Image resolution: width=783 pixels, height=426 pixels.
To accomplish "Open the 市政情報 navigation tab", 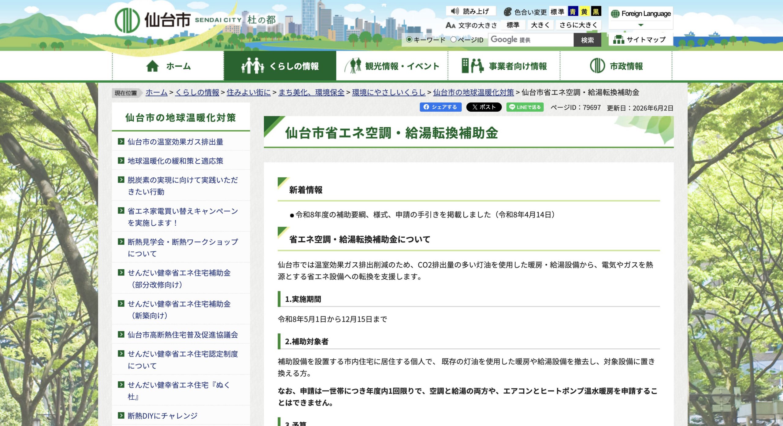I will pyautogui.click(x=616, y=66).
